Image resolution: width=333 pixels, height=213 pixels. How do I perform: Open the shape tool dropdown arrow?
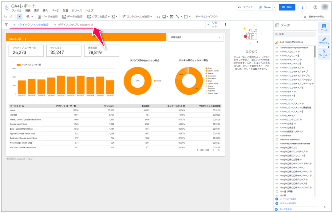[x=190, y=17]
